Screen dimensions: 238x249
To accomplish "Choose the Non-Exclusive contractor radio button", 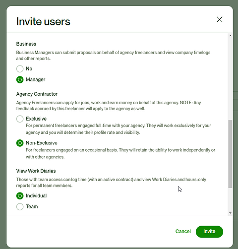I will [x=20, y=143].
